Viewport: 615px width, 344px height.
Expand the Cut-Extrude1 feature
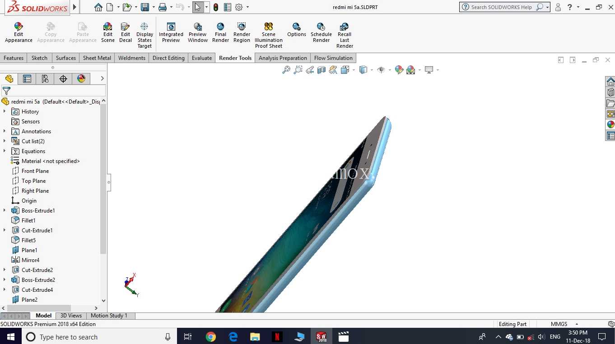5,230
